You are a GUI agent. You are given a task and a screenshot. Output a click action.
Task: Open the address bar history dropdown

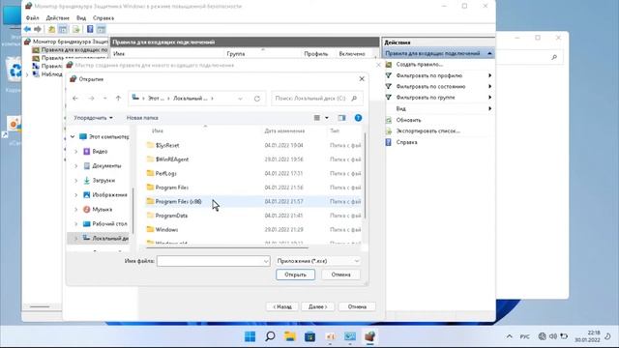(x=240, y=99)
